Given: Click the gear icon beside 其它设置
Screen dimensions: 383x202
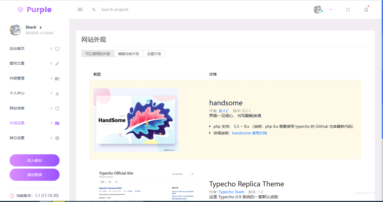Looking at the screenshot, I should 57,138.
